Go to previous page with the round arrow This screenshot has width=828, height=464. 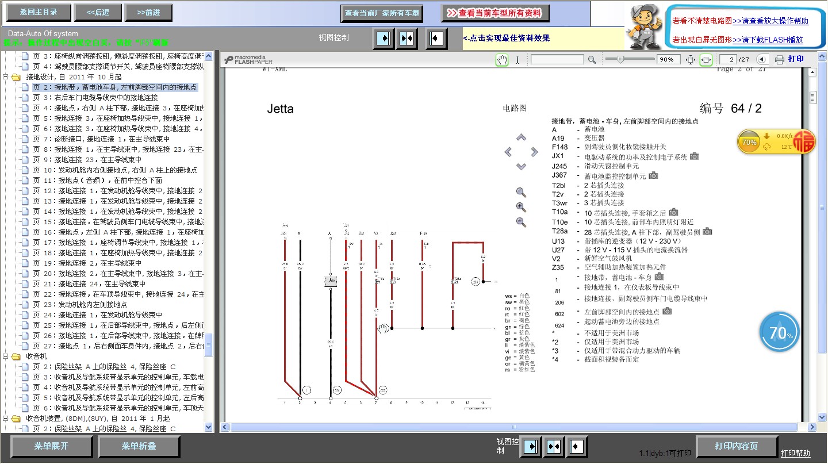pyautogui.click(x=762, y=59)
